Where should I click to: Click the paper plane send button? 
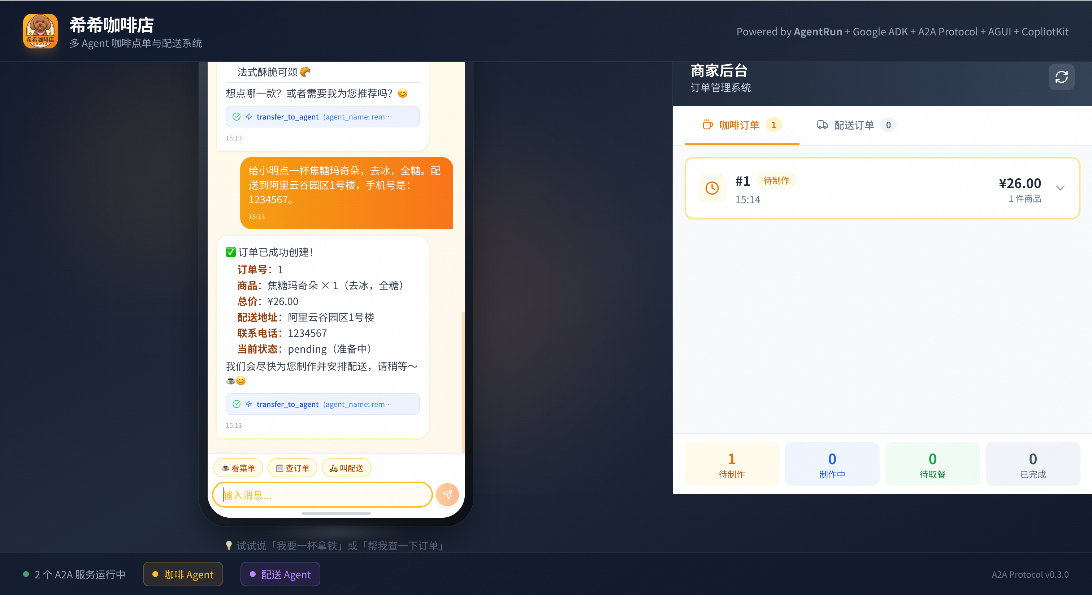point(447,495)
